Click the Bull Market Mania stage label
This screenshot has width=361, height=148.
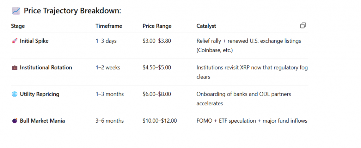[x=42, y=121]
